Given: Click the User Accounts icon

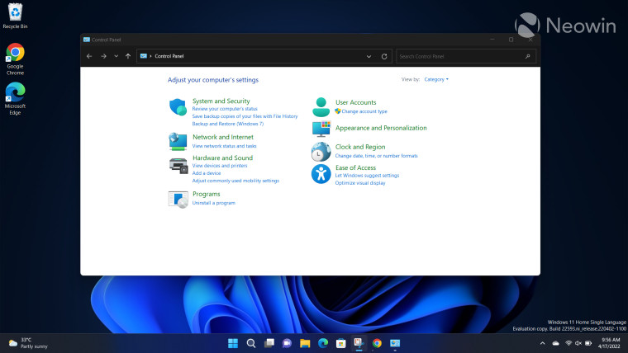Looking at the screenshot, I should 321,106.
